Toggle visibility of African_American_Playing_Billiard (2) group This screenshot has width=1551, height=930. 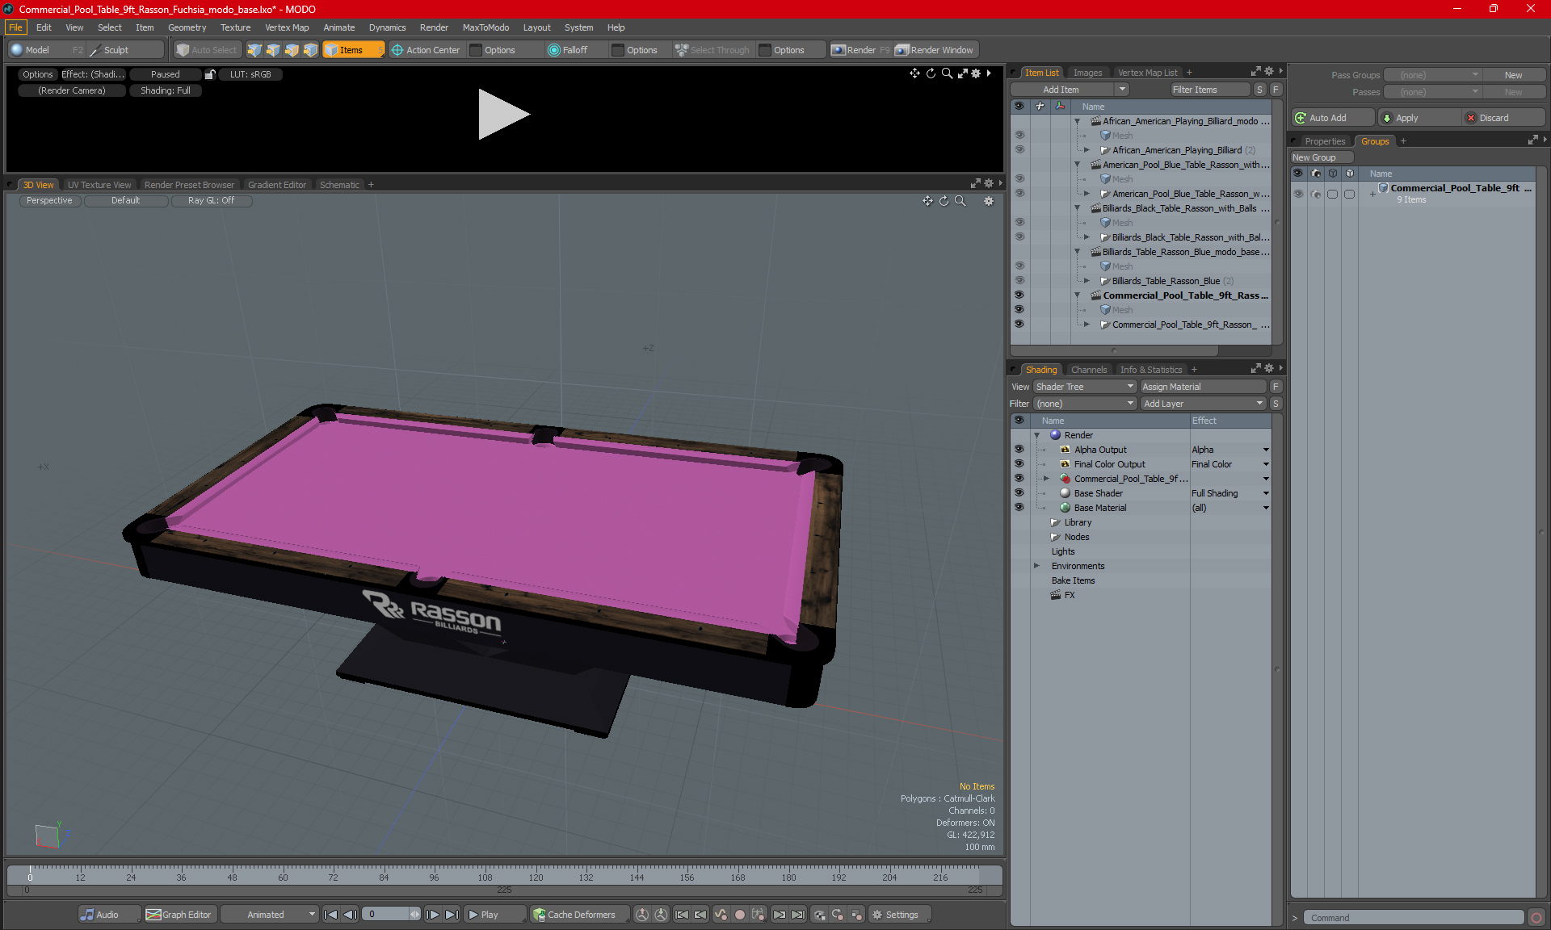coord(1019,150)
